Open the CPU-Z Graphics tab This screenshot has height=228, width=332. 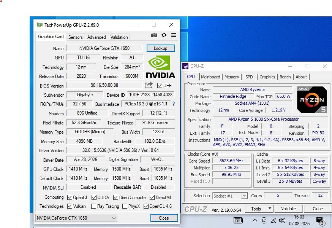tap(267, 77)
